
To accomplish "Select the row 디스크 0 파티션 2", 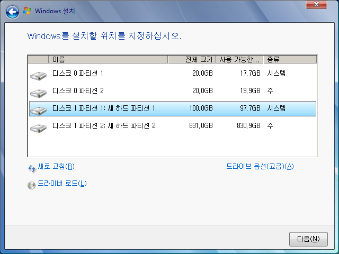I will pos(173,91).
